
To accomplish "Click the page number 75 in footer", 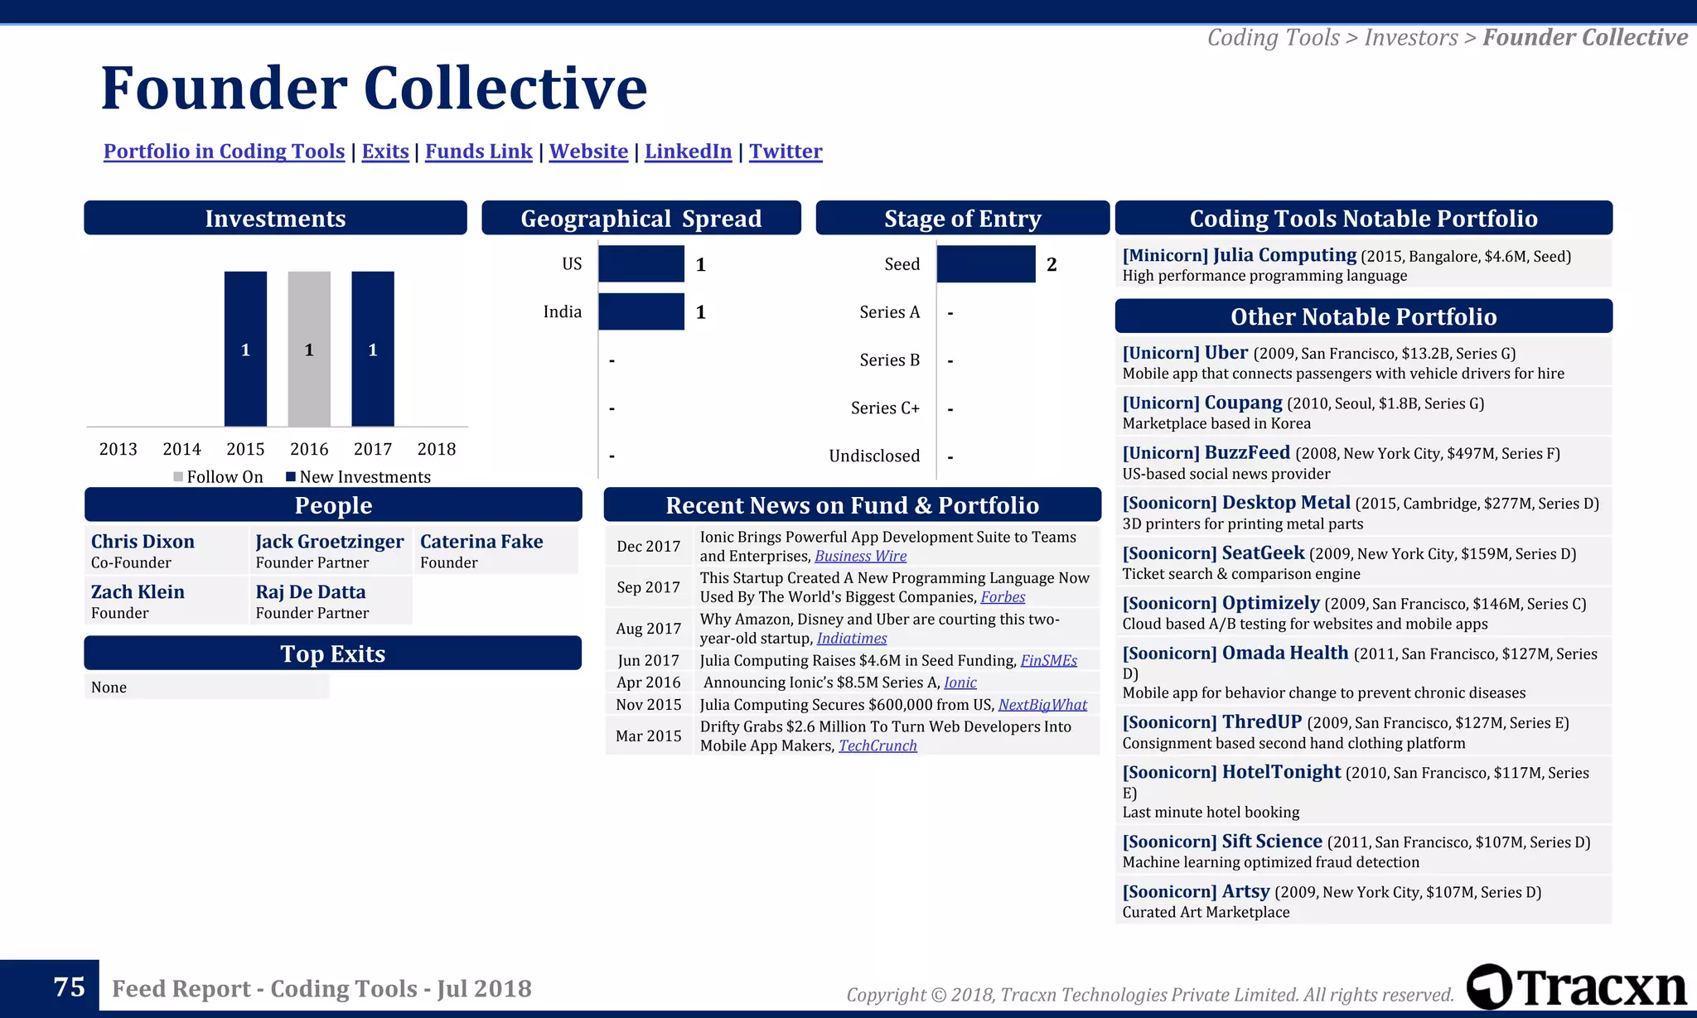I will [70, 987].
